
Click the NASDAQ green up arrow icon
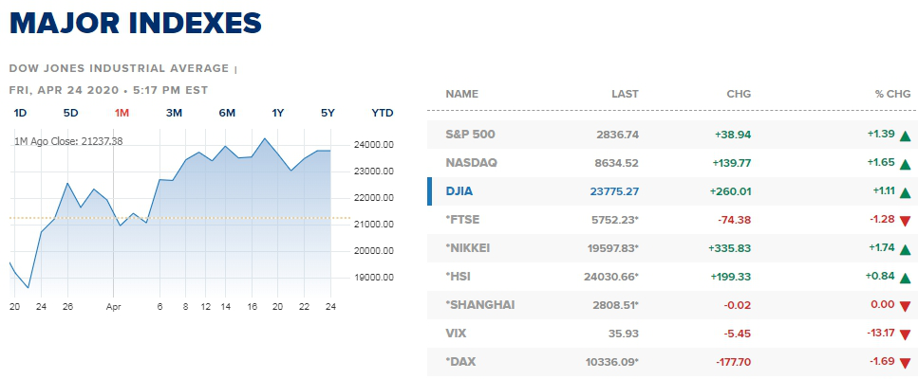tap(905, 163)
